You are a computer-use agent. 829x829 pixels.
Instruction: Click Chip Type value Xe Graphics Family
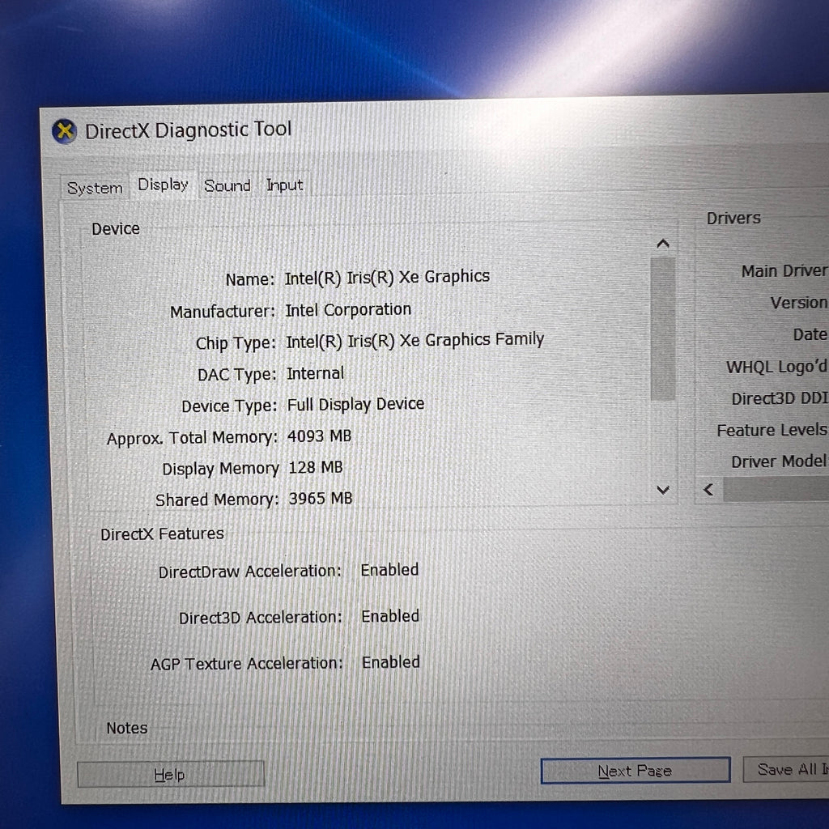tap(472, 339)
